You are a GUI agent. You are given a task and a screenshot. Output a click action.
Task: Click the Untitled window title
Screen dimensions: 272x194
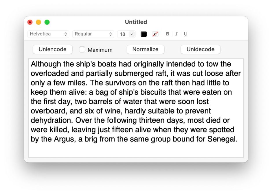(136, 22)
